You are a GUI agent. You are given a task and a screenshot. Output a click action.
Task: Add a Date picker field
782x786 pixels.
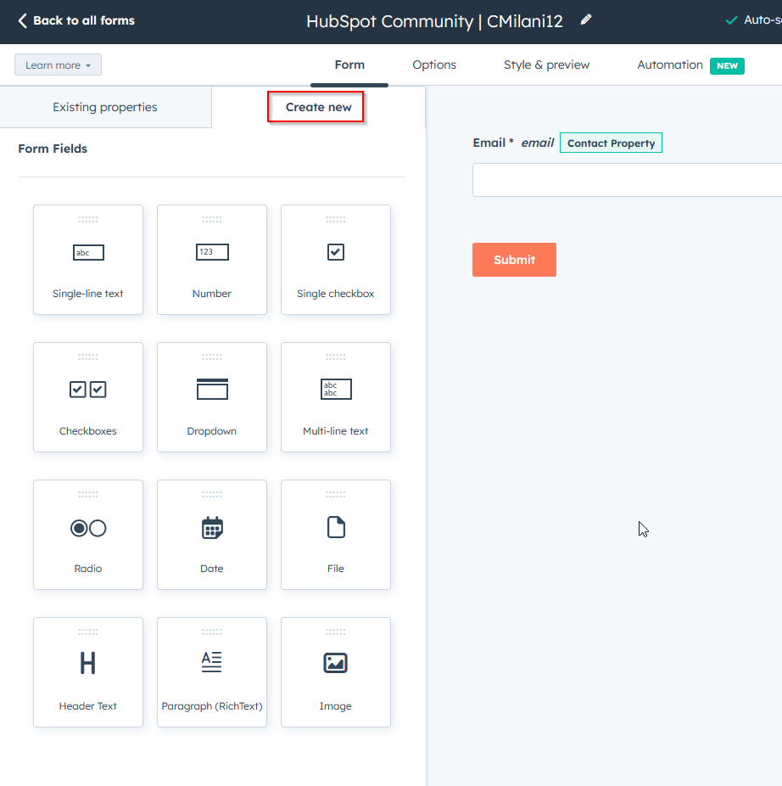(211, 535)
